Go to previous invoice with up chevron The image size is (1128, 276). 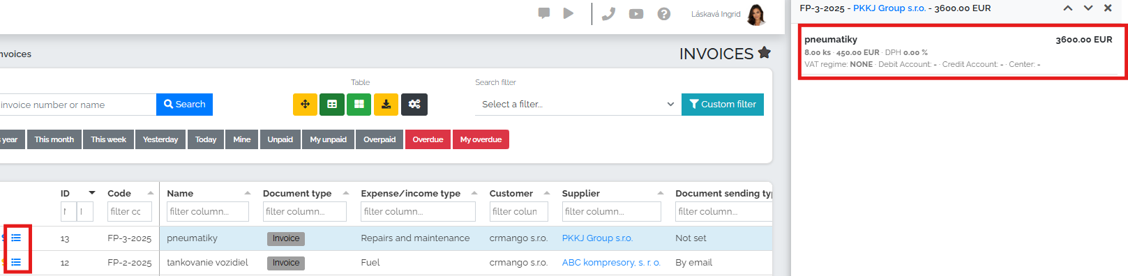point(1068,8)
